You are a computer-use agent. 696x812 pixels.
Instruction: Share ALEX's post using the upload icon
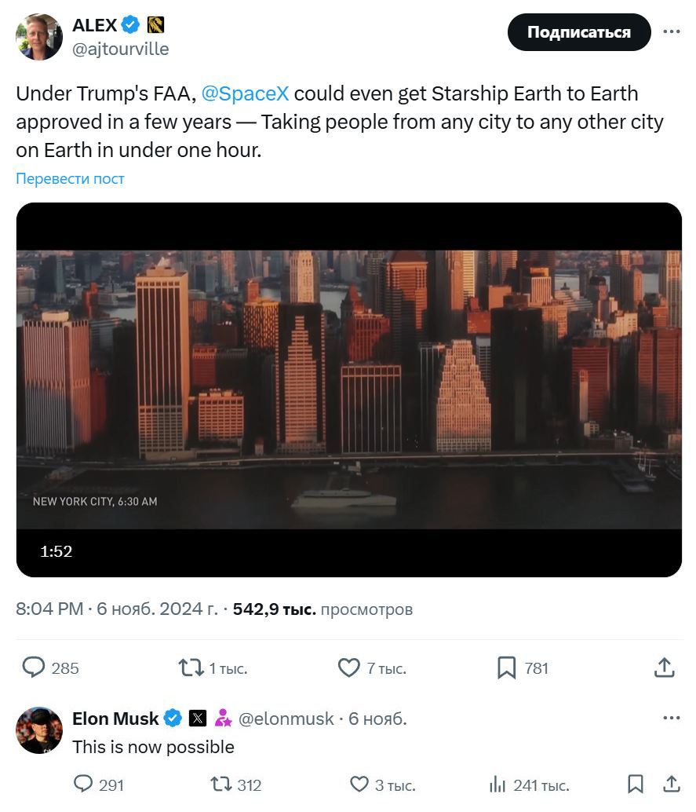coord(664,668)
